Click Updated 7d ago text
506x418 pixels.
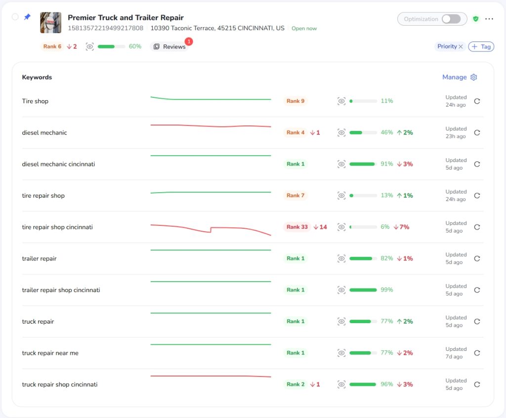tap(456, 353)
